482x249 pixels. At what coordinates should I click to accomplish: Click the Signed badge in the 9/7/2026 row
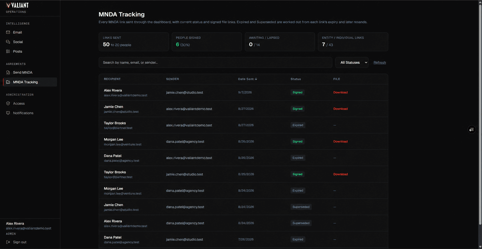(297, 92)
